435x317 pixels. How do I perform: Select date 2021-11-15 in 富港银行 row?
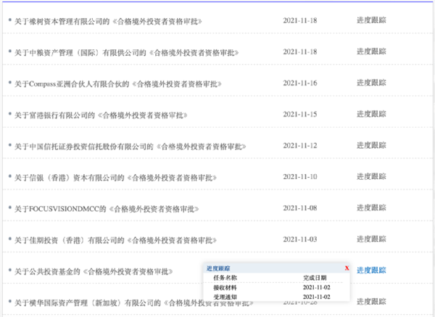pos(300,115)
